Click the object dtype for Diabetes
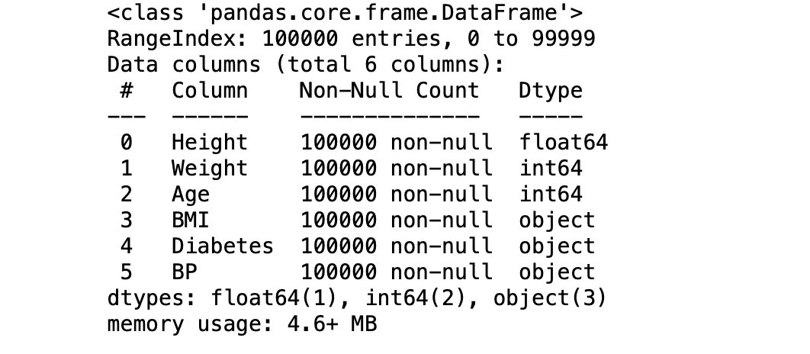The width and height of the screenshot is (810, 354). (558, 247)
